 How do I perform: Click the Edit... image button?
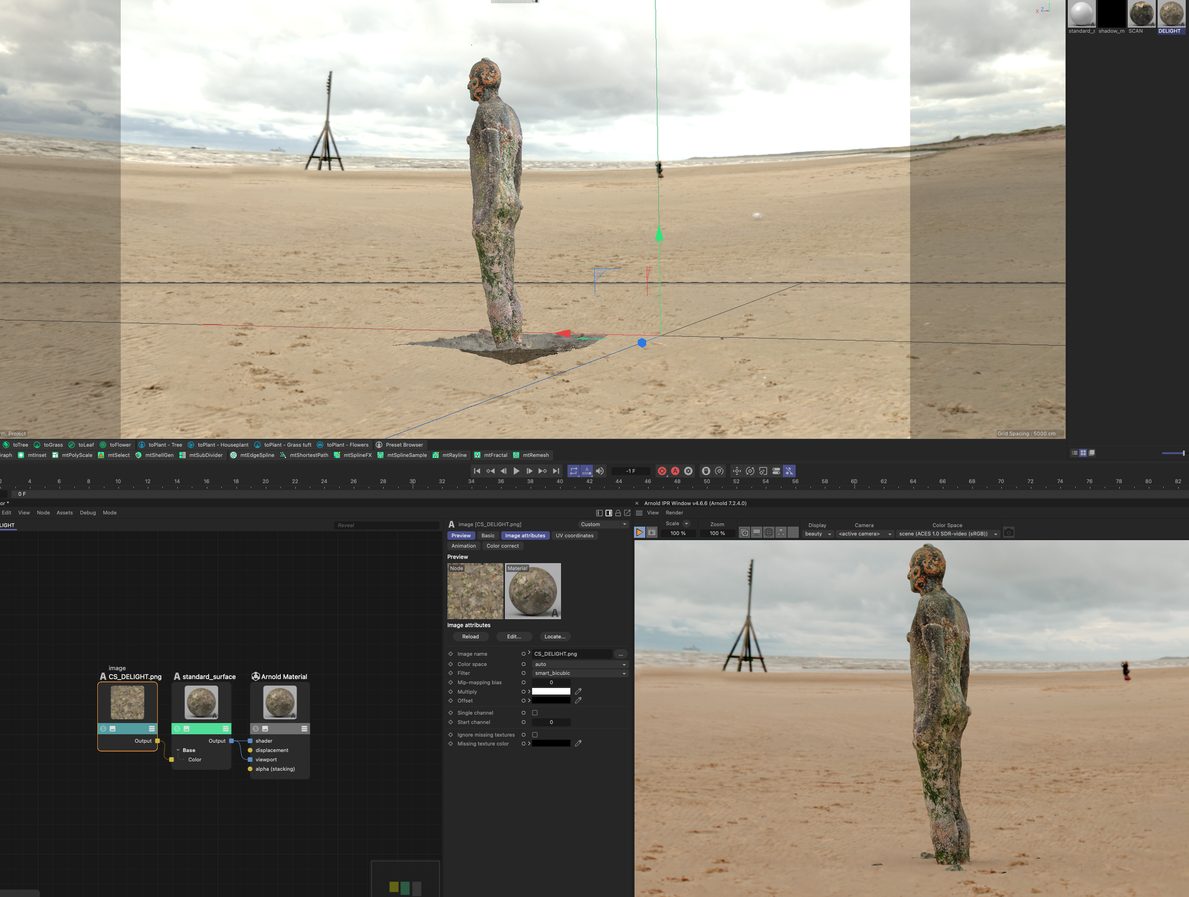click(x=514, y=637)
